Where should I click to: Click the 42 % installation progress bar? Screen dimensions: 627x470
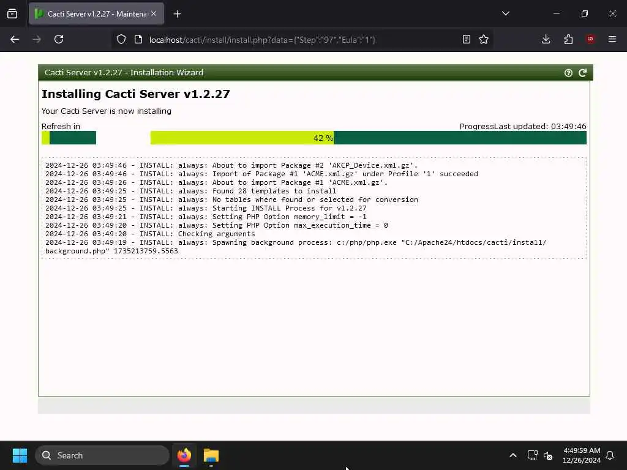pyautogui.click(x=368, y=138)
